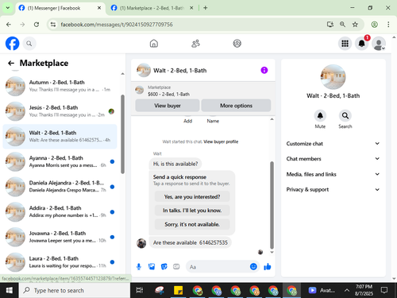Expand Customize chat section
Screen dimensions: 397x298
333,144
